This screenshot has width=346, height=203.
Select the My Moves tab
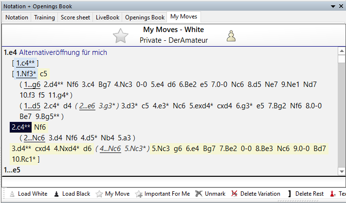click(x=183, y=17)
